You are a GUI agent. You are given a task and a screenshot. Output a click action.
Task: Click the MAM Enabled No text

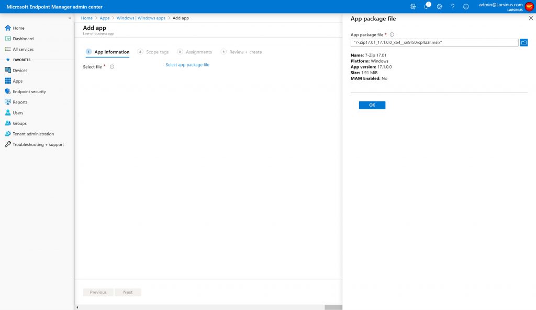pyautogui.click(x=369, y=78)
